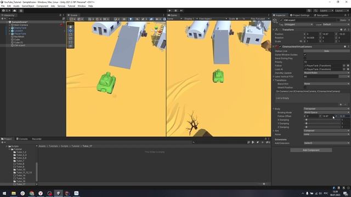Screen dimensions: 351x197
Task: Click the Solo button
Action: pos(326,51)
